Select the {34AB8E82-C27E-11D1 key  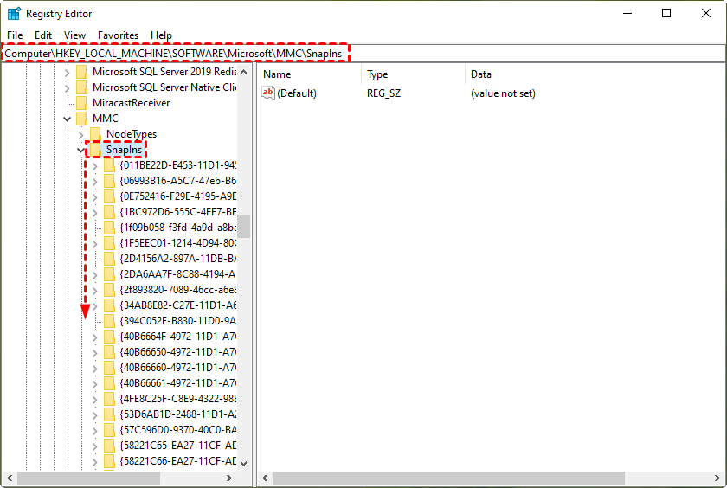tap(177, 305)
